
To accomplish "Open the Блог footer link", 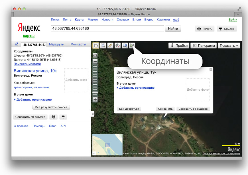I will tap(52, 126).
